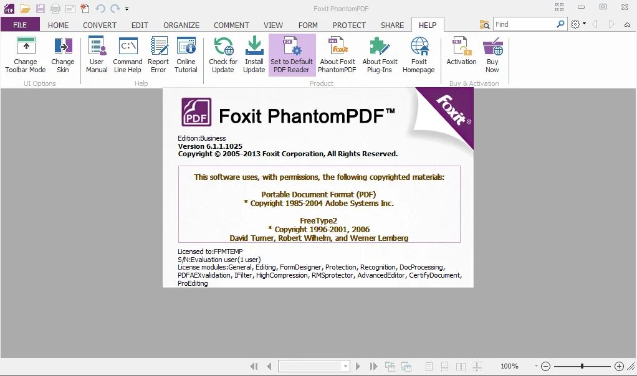Select facing pages view mode
This screenshot has width=637, height=376.
461,367
